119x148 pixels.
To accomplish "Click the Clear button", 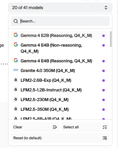I will click(35, 127).
